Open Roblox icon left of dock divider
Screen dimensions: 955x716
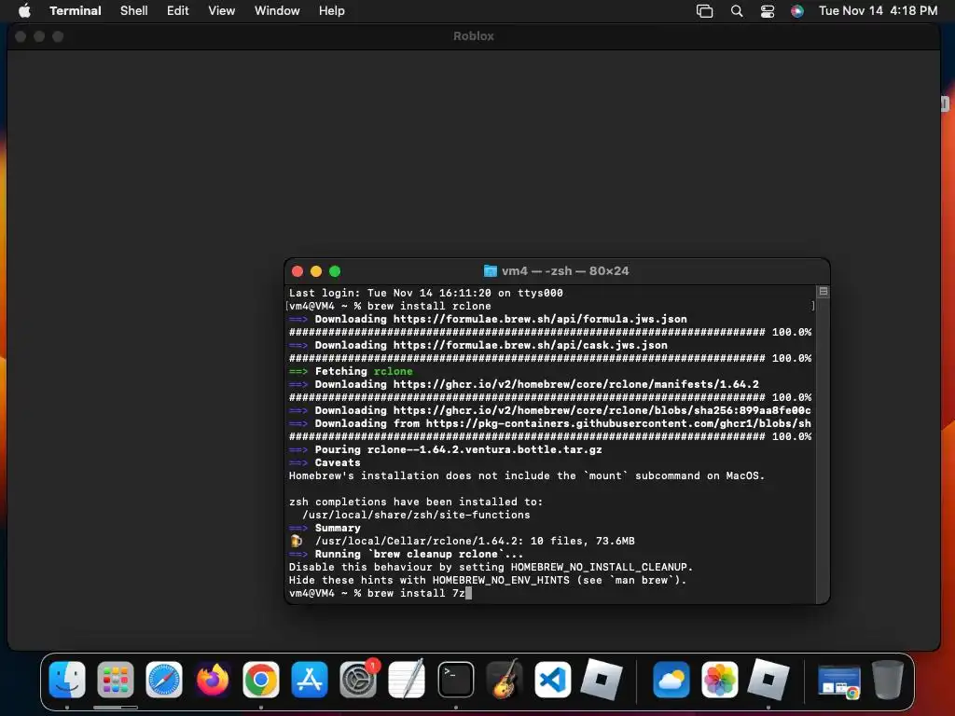[x=602, y=680]
